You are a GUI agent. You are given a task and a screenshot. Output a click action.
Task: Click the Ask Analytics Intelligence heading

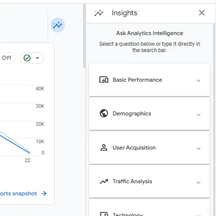click(149, 33)
